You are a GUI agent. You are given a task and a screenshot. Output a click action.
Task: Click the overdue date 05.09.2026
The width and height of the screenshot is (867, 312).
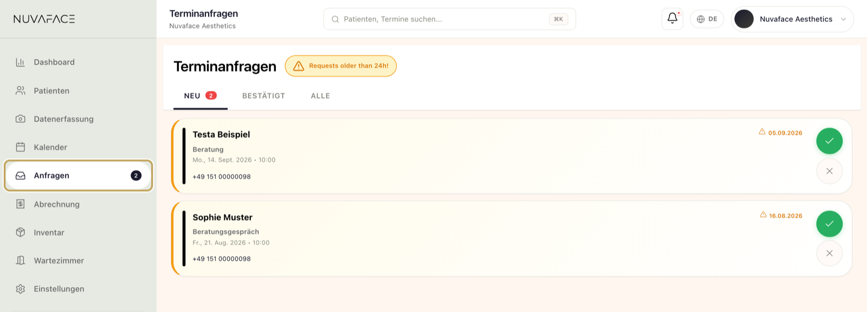click(785, 133)
